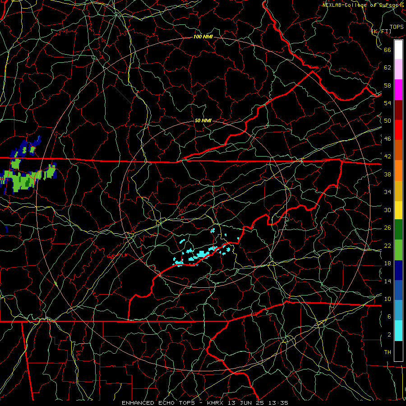Click the white swatch in the tops legend
406x406 pixels.
tap(398, 50)
